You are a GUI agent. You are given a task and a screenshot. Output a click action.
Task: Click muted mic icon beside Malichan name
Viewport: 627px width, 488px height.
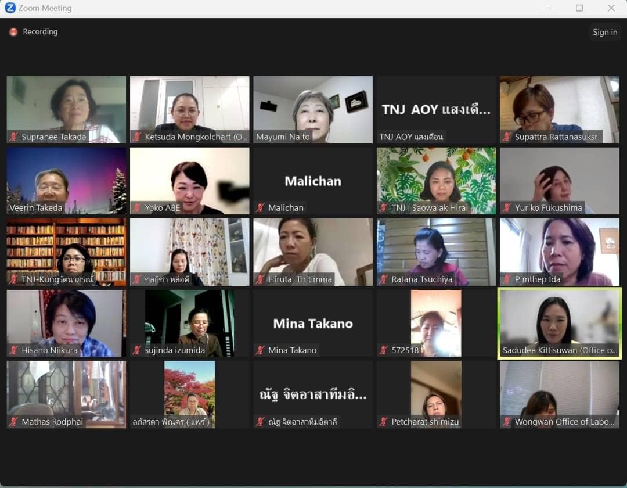point(260,208)
